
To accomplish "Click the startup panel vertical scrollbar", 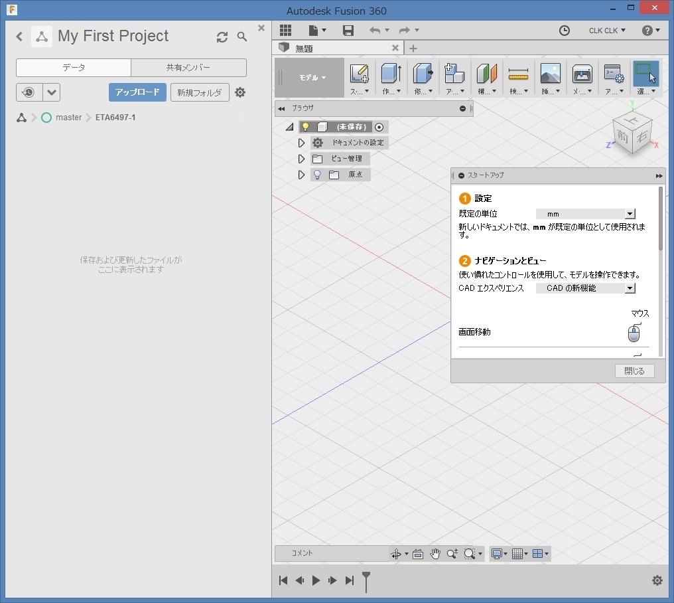I will pyautogui.click(x=661, y=218).
